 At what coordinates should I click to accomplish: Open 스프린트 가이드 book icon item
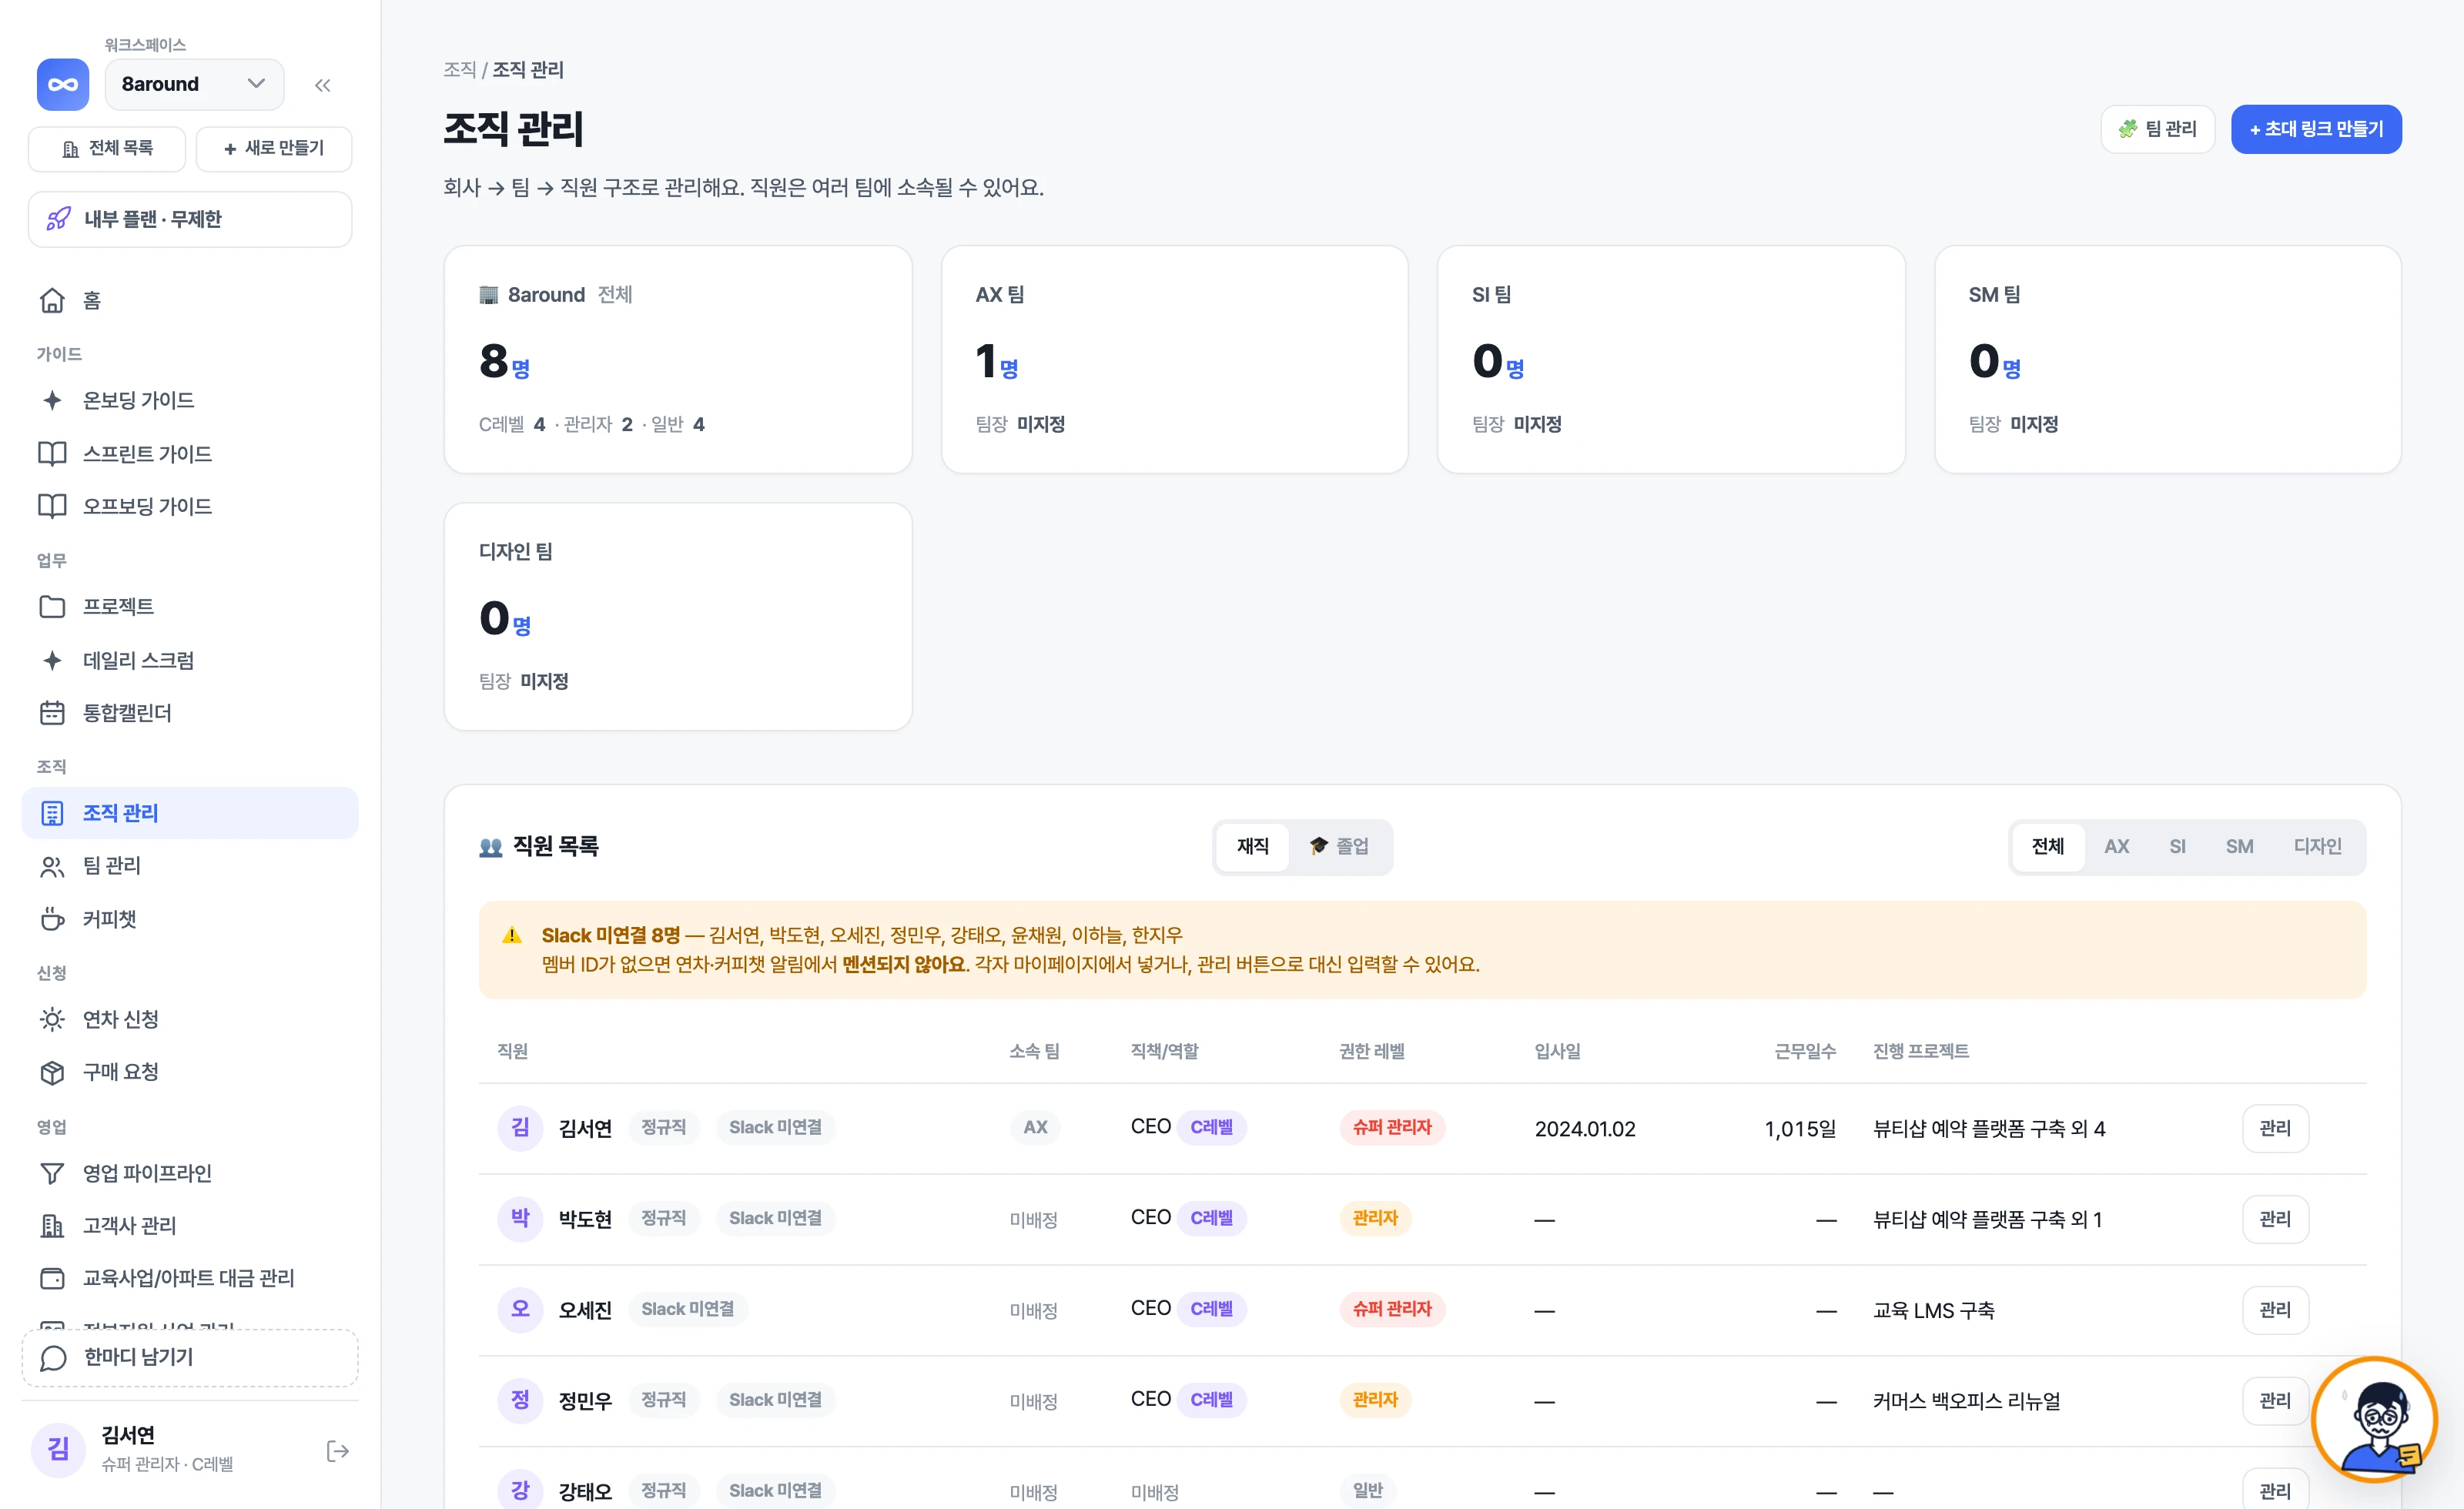(x=52, y=453)
